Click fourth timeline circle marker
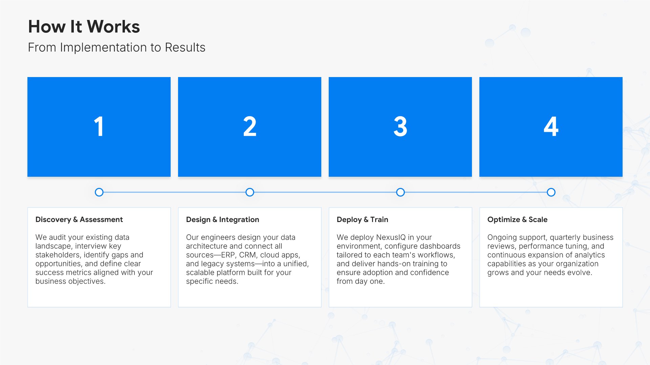This screenshot has width=650, height=365. (x=551, y=192)
